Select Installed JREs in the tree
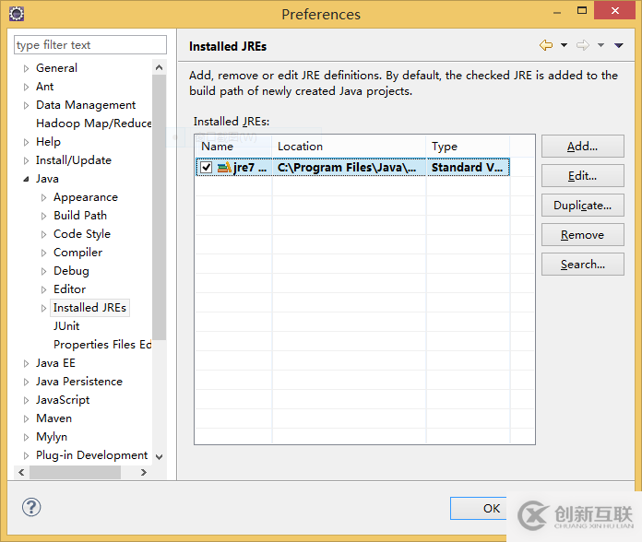Image resolution: width=642 pixels, height=542 pixels. (x=89, y=308)
